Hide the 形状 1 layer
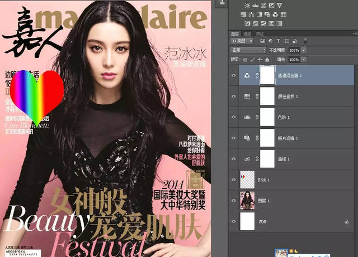The image size is (358, 257). (x=234, y=180)
